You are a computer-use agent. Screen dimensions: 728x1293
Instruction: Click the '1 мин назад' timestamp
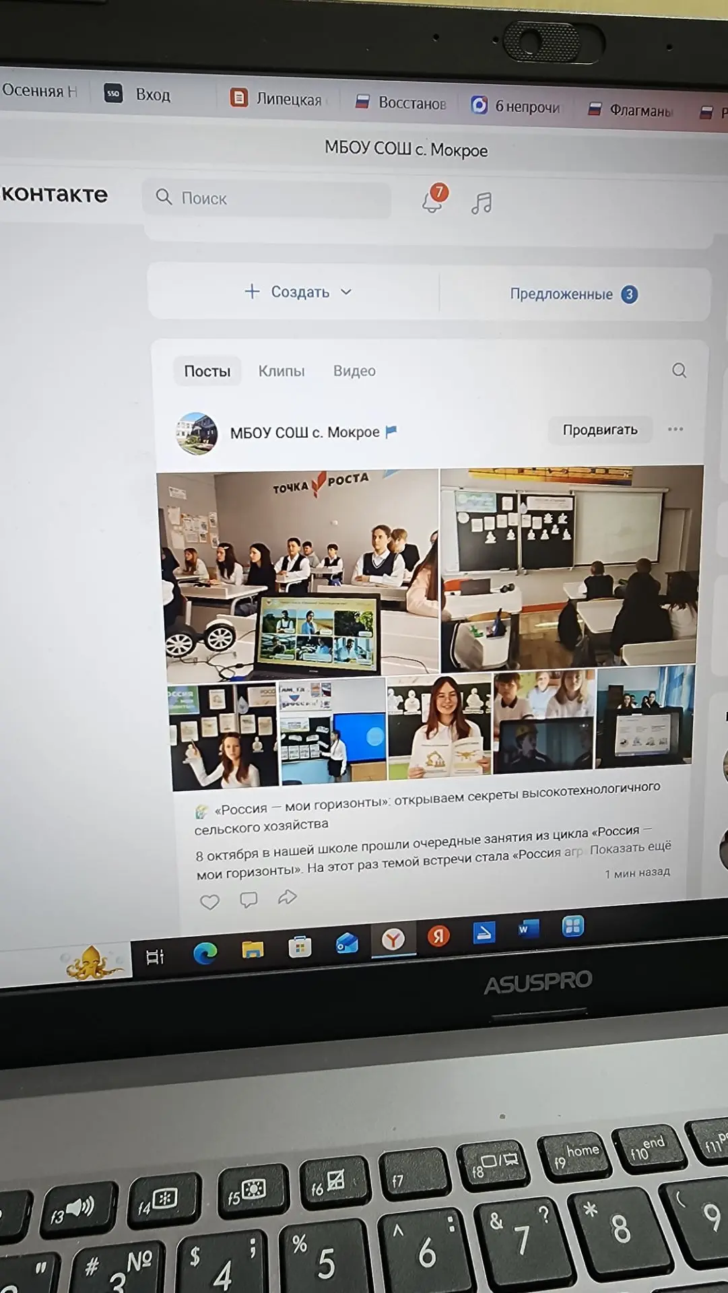[637, 873]
